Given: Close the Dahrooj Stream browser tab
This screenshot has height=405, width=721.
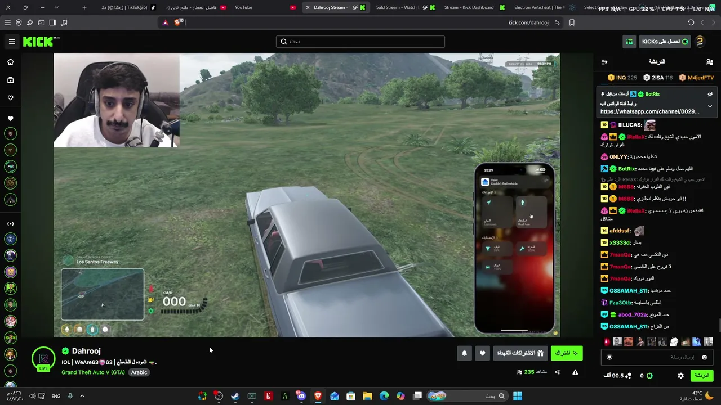Looking at the screenshot, I should pos(308,7).
